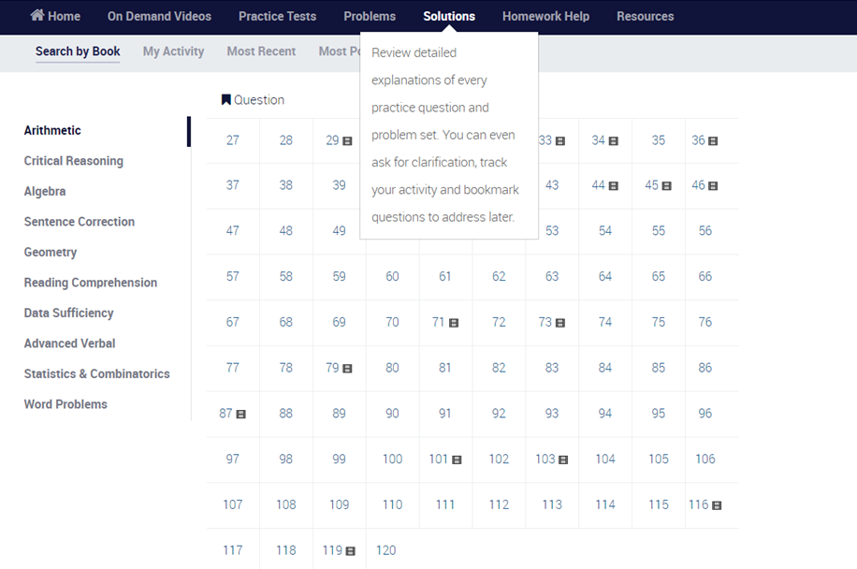The width and height of the screenshot is (857, 569).
Task: Open solution for question 120
Action: [x=385, y=550]
